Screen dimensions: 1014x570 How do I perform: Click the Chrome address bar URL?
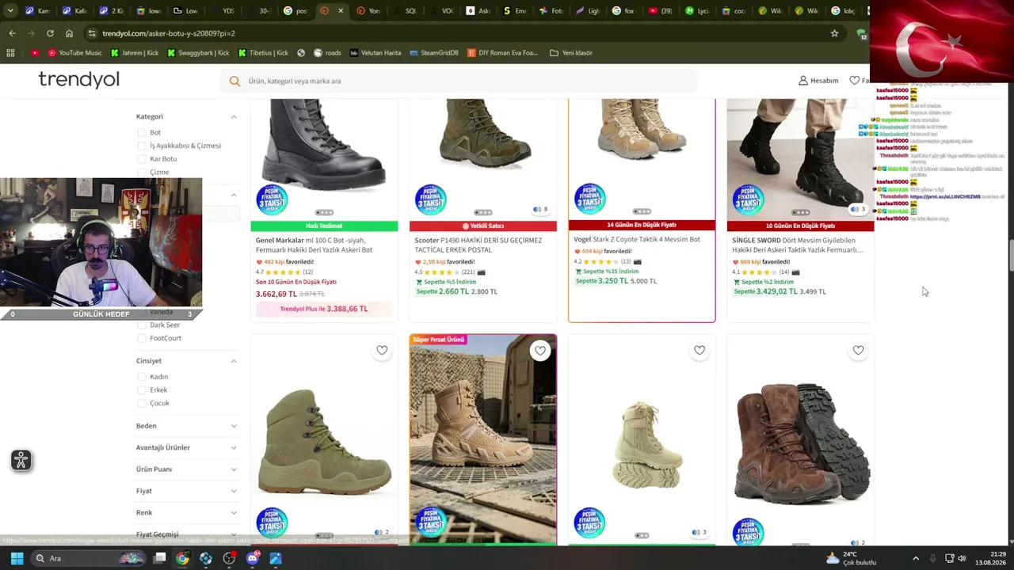pos(169,33)
